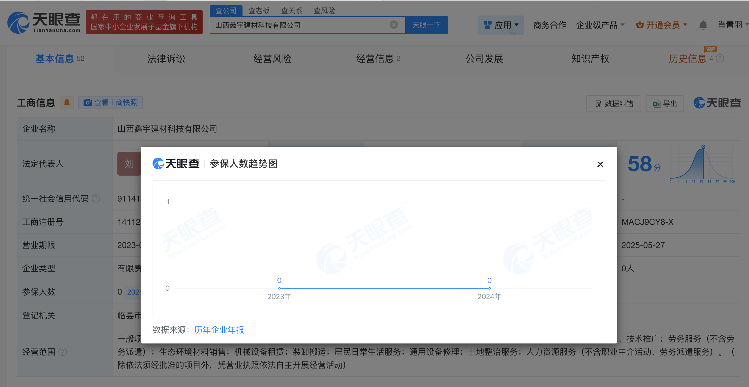The height and width of the screenshot is (387, 749).
Task: Click the help icon beside 统一社会信用代码
Action: [x=96, y=199]
